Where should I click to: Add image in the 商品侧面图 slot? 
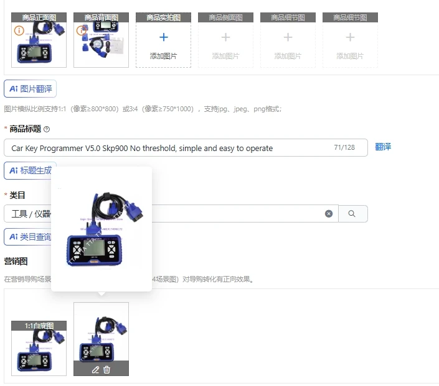click(x=225, y=40)
